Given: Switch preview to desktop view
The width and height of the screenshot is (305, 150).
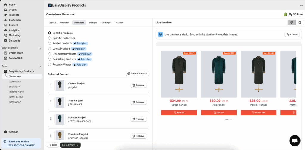Looking at the screenshot, I should (x=292, y=23).
